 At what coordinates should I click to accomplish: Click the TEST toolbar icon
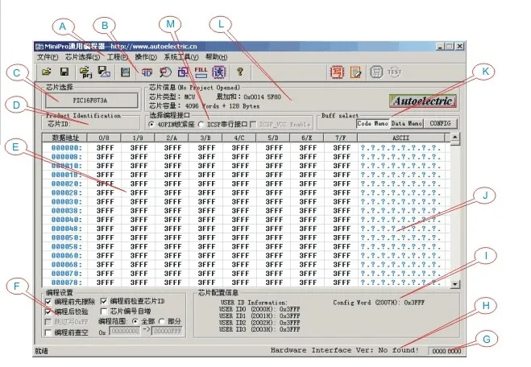(394, 72)
